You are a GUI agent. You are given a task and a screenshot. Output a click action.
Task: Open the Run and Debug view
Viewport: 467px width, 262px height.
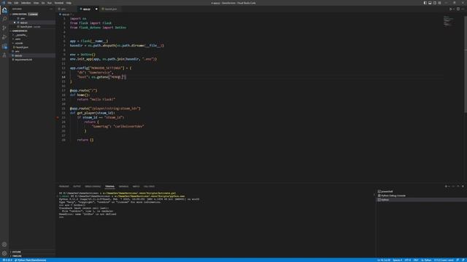click(4, 37)
